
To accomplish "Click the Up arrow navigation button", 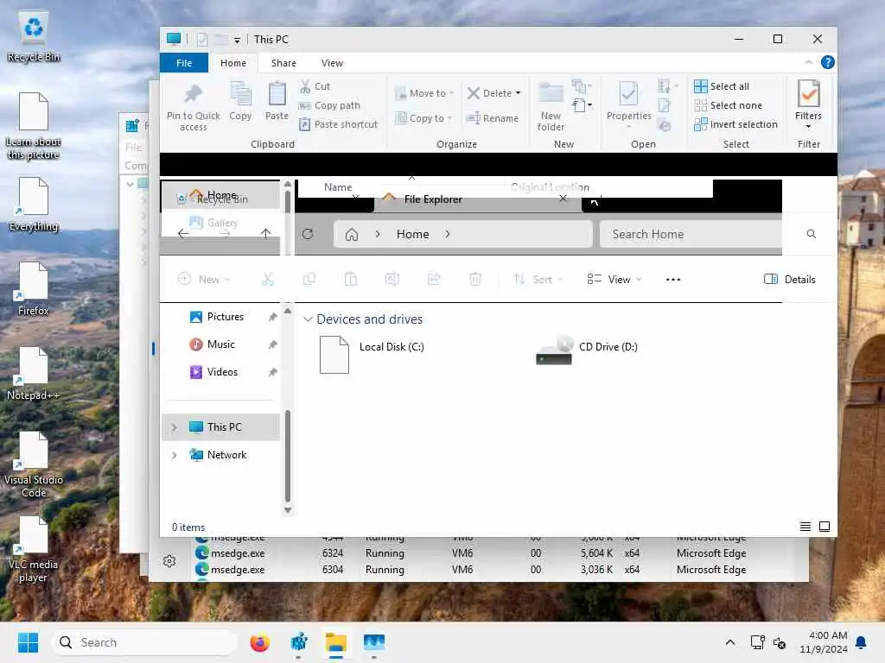I will (266, 233).
